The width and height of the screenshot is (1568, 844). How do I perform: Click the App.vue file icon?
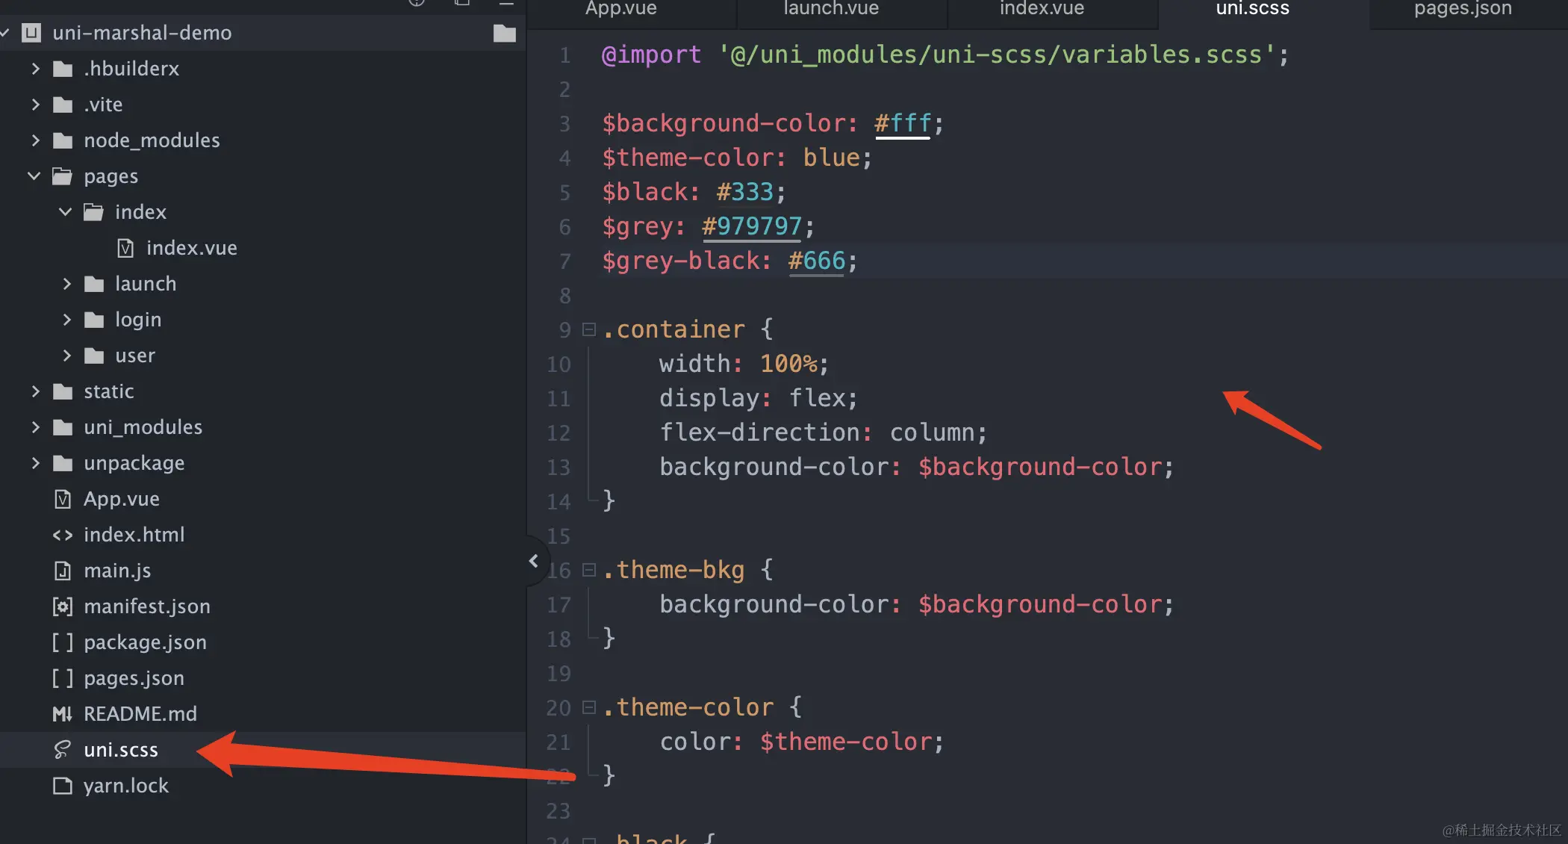(x=63, y=499)
